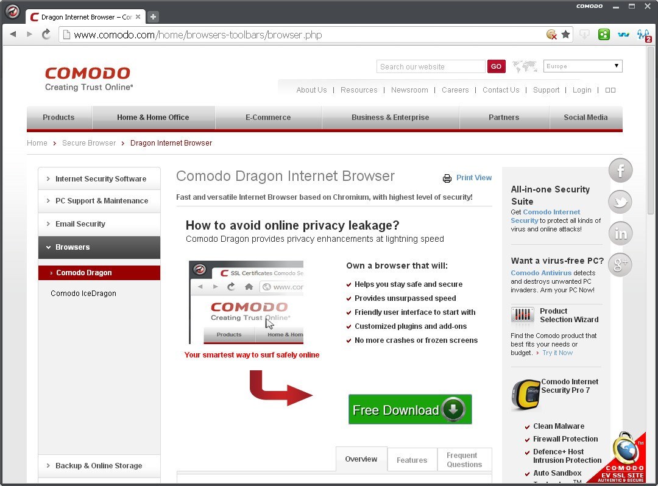Open the Contact Us link
The height and width of the screenshot is (486, 658).
tap(501, 90)
